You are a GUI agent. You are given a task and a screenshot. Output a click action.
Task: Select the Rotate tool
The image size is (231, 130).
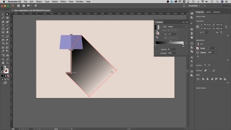pos(3,36)
